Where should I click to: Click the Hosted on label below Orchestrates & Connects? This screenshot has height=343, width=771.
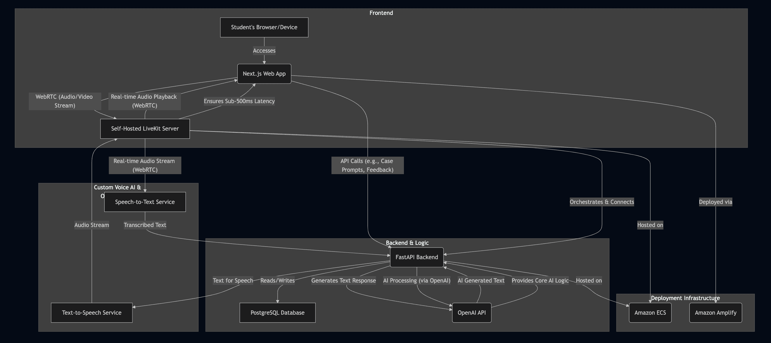coord(650,225)
